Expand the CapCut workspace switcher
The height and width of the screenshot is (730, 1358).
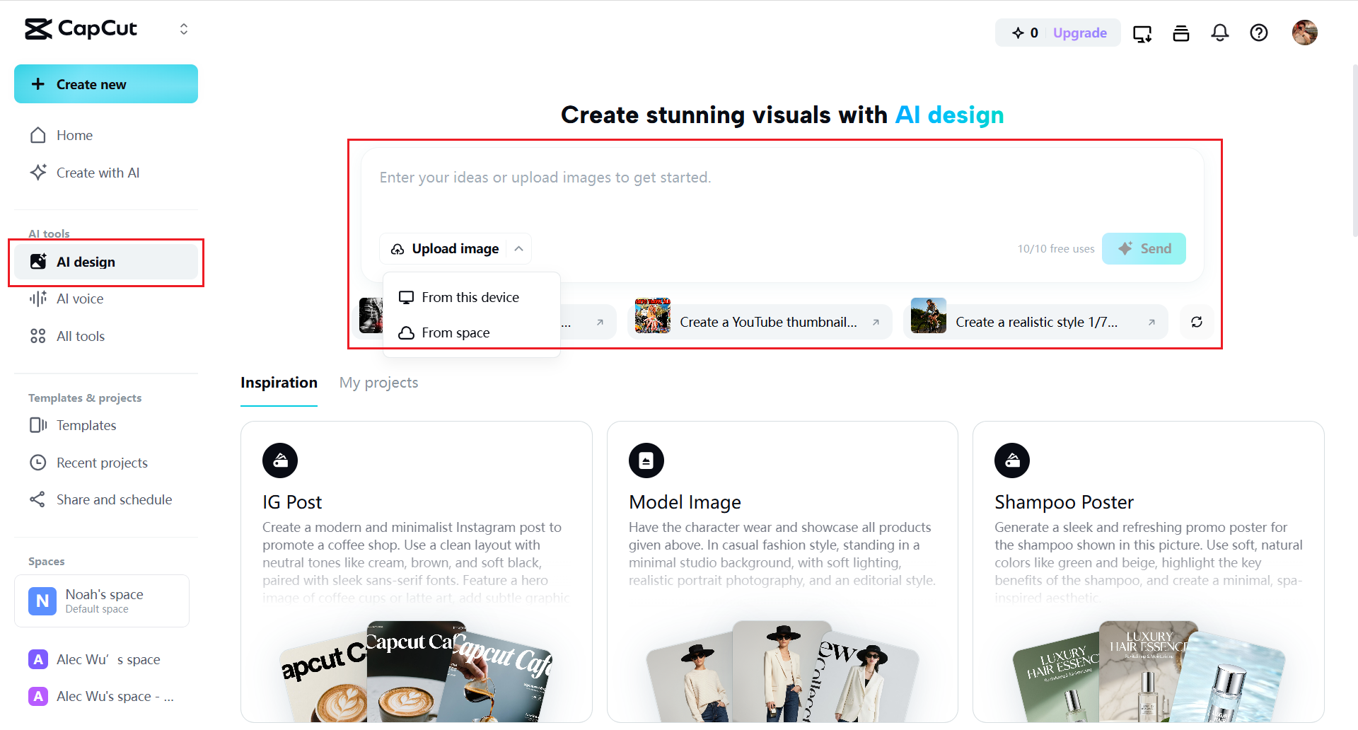[x=184, y=29]
